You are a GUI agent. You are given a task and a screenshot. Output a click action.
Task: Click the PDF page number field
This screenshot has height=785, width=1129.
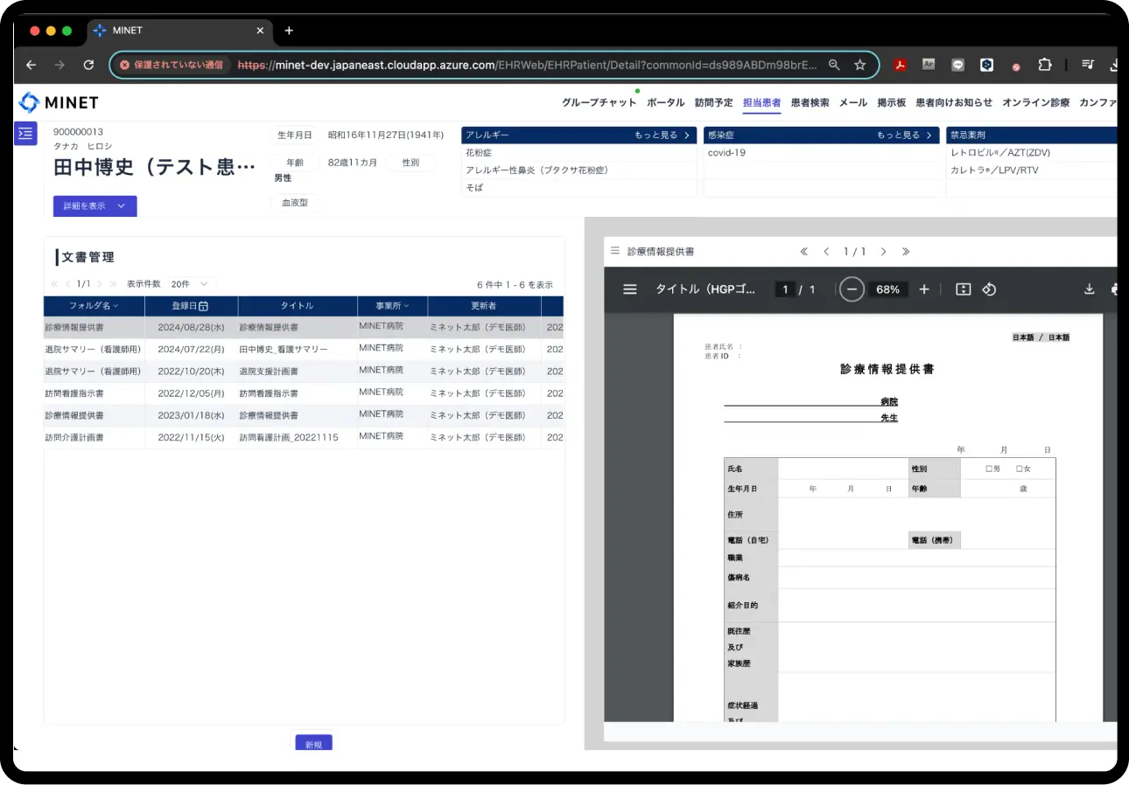[786, 289]
